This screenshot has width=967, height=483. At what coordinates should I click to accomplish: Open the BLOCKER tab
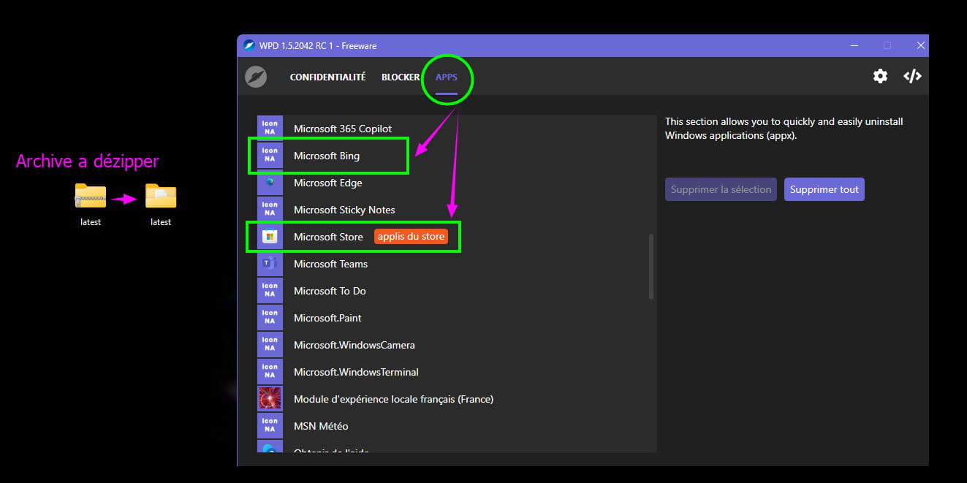tap(401, 77)
